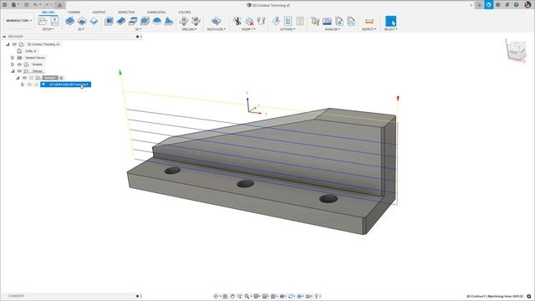Viewport: 535px width, 301px height.
Task: Add a new design tab with plus
Action: coord(479,5)
